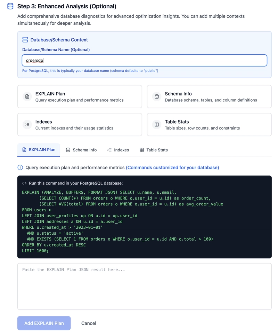Click the 'Commands customized for your database' text
This screenshot has width=278, height=336.
[x=172, y=167]
